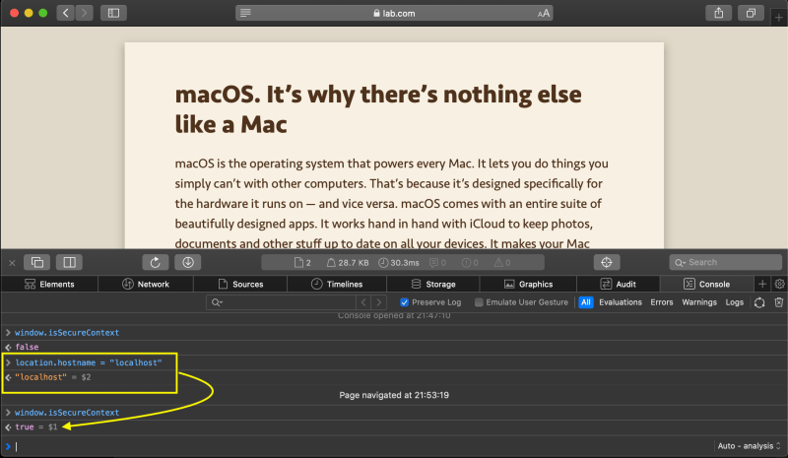Detach inspector into separate window icon
Viewport: 788px width, 458px height.
point(37,262)
